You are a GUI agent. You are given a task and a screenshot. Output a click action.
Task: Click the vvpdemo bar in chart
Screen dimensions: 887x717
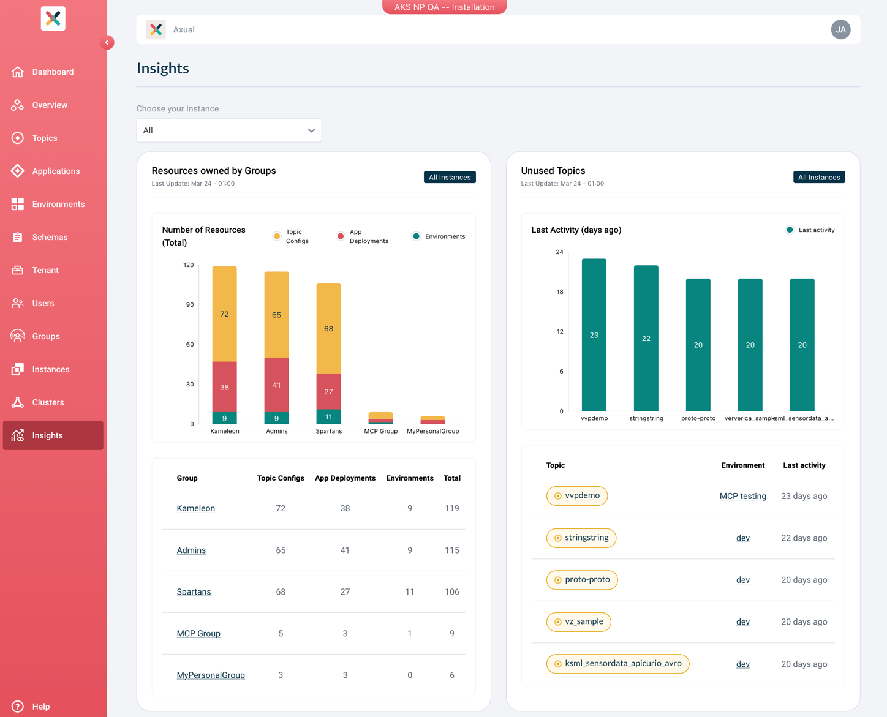pos(594,335)
